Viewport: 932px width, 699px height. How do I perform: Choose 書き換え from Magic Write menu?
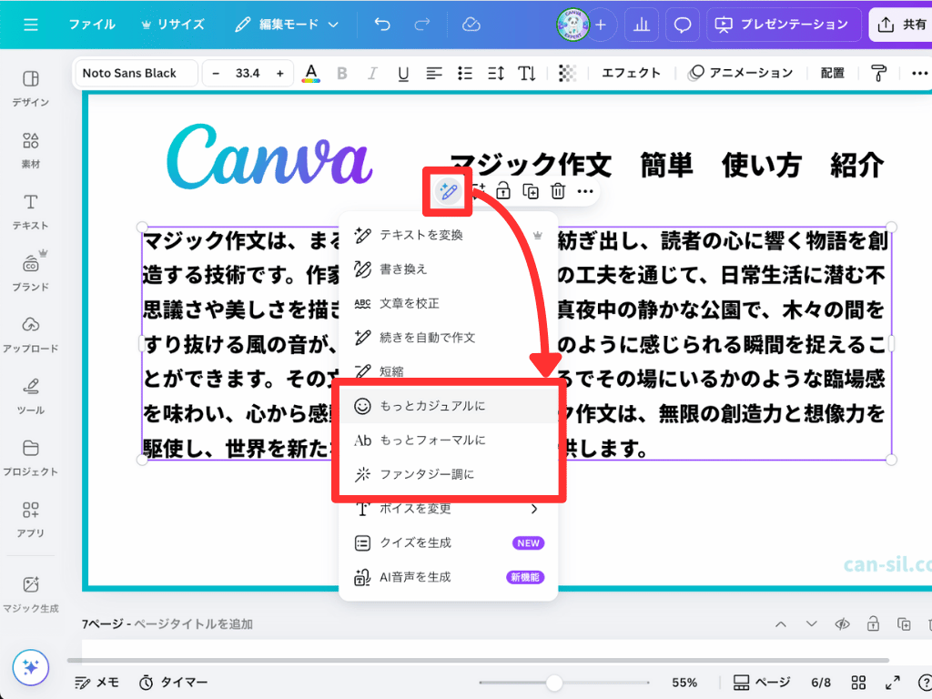click(448, 269)
